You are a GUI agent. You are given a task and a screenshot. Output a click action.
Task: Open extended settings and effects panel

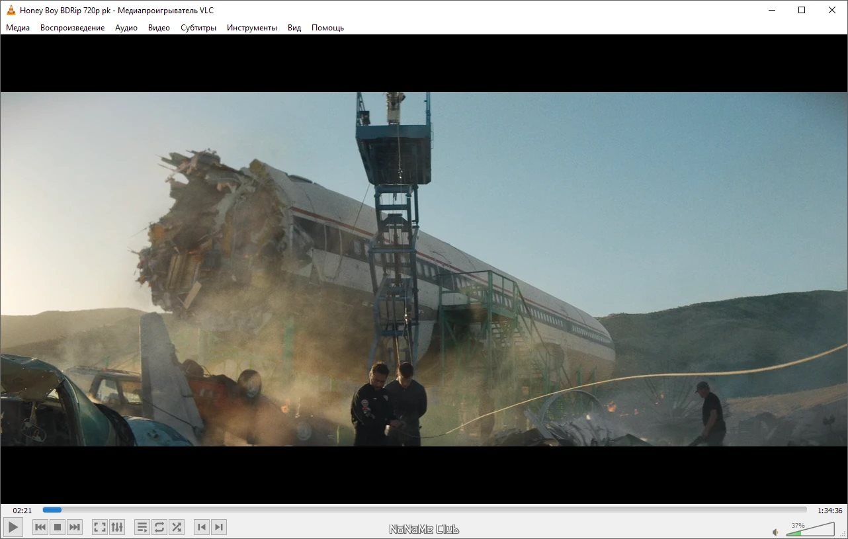click(117, 527)
